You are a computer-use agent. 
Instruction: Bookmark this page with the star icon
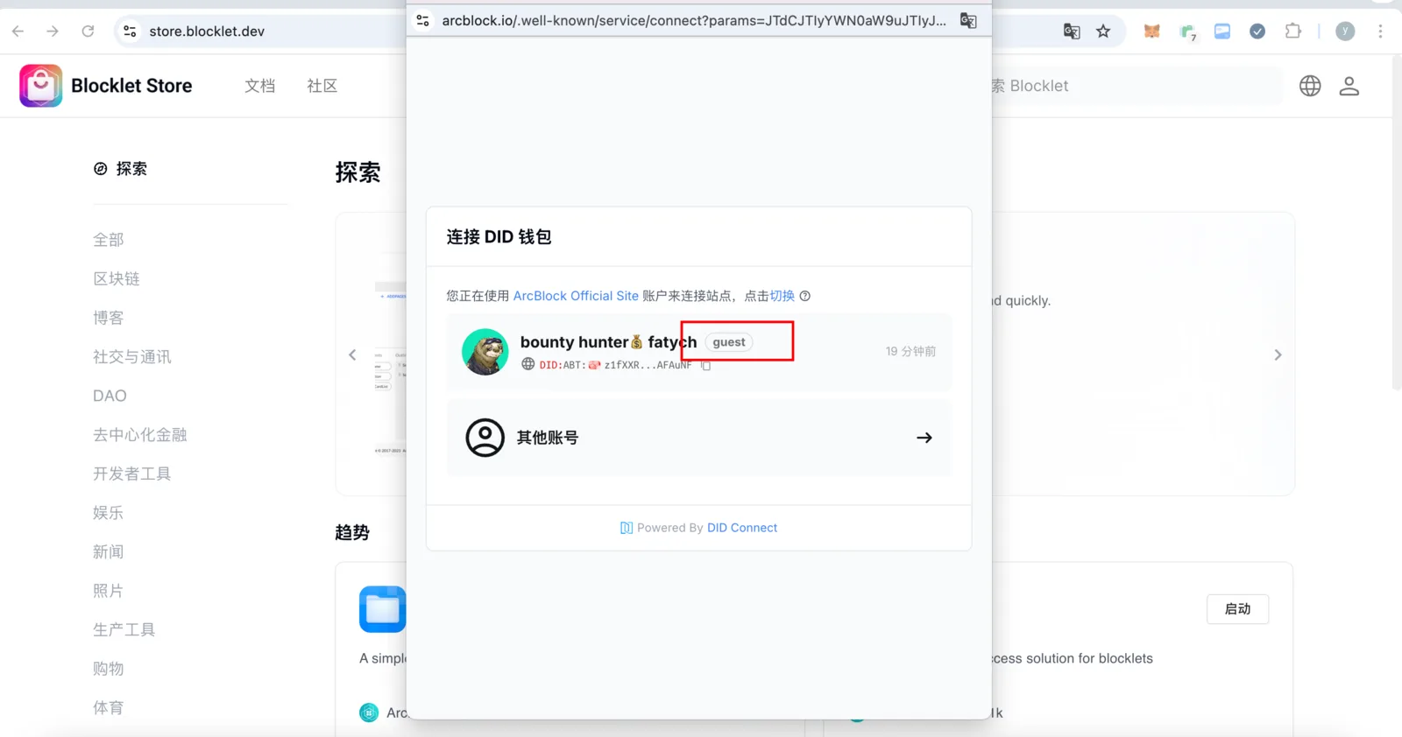click(x=1103, y=32)
